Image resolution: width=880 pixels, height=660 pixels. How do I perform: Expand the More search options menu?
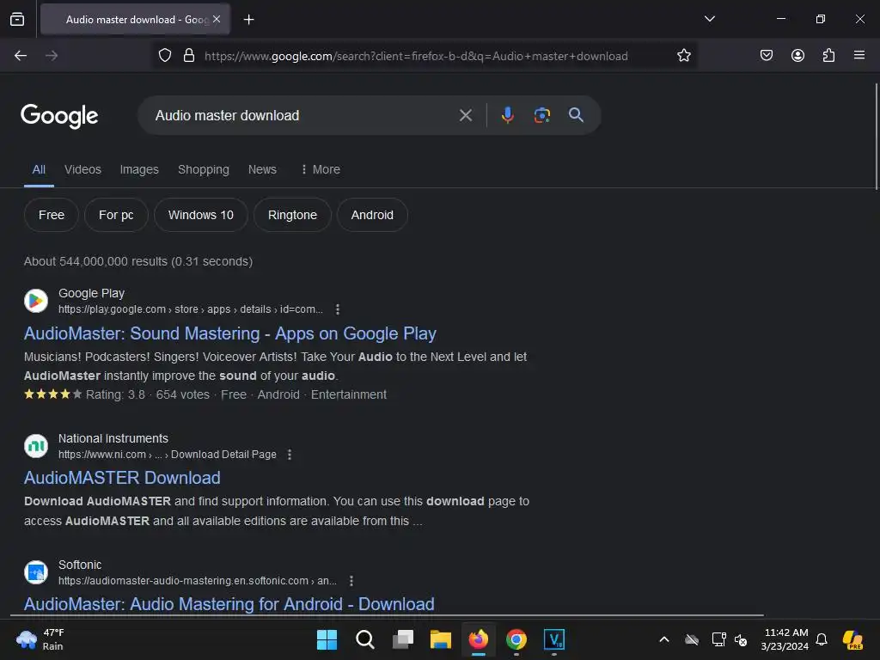click(321, 169)
